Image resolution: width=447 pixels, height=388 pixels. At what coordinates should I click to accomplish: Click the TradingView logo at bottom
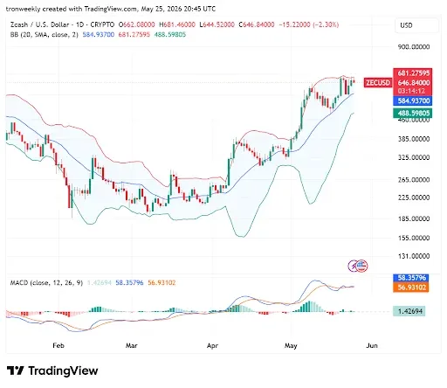click(52, 371)
